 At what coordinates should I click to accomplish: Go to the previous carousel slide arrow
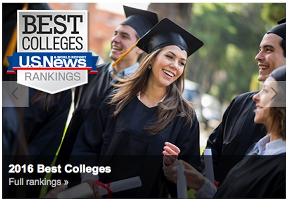(x=15, y=94)
